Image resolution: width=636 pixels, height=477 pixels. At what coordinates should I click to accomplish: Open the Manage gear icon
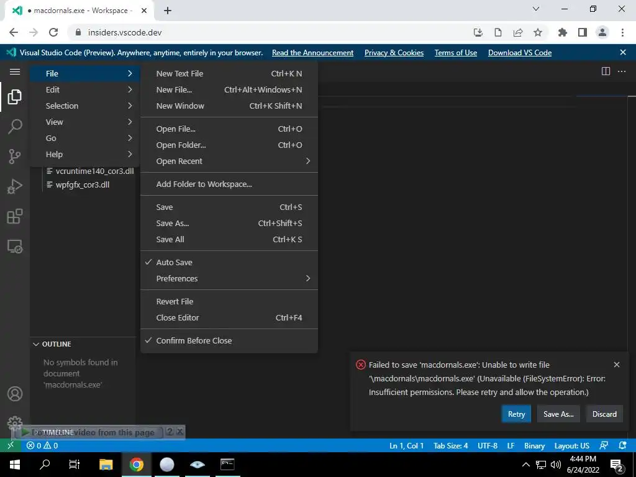(x=15, y=423)
